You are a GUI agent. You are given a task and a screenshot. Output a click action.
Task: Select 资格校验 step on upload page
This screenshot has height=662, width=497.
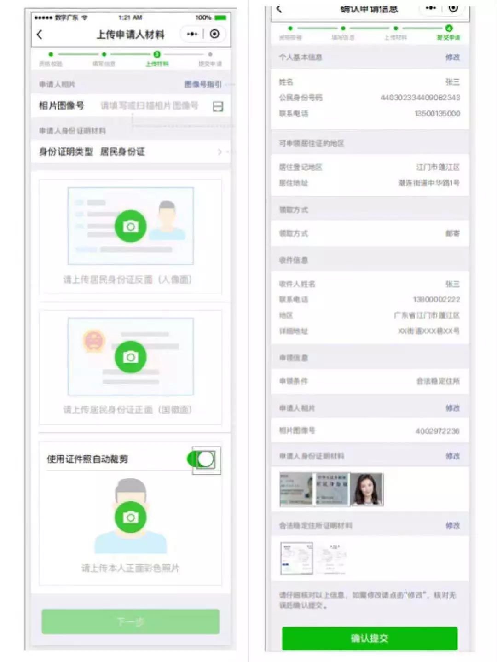(x=51, y=59)
